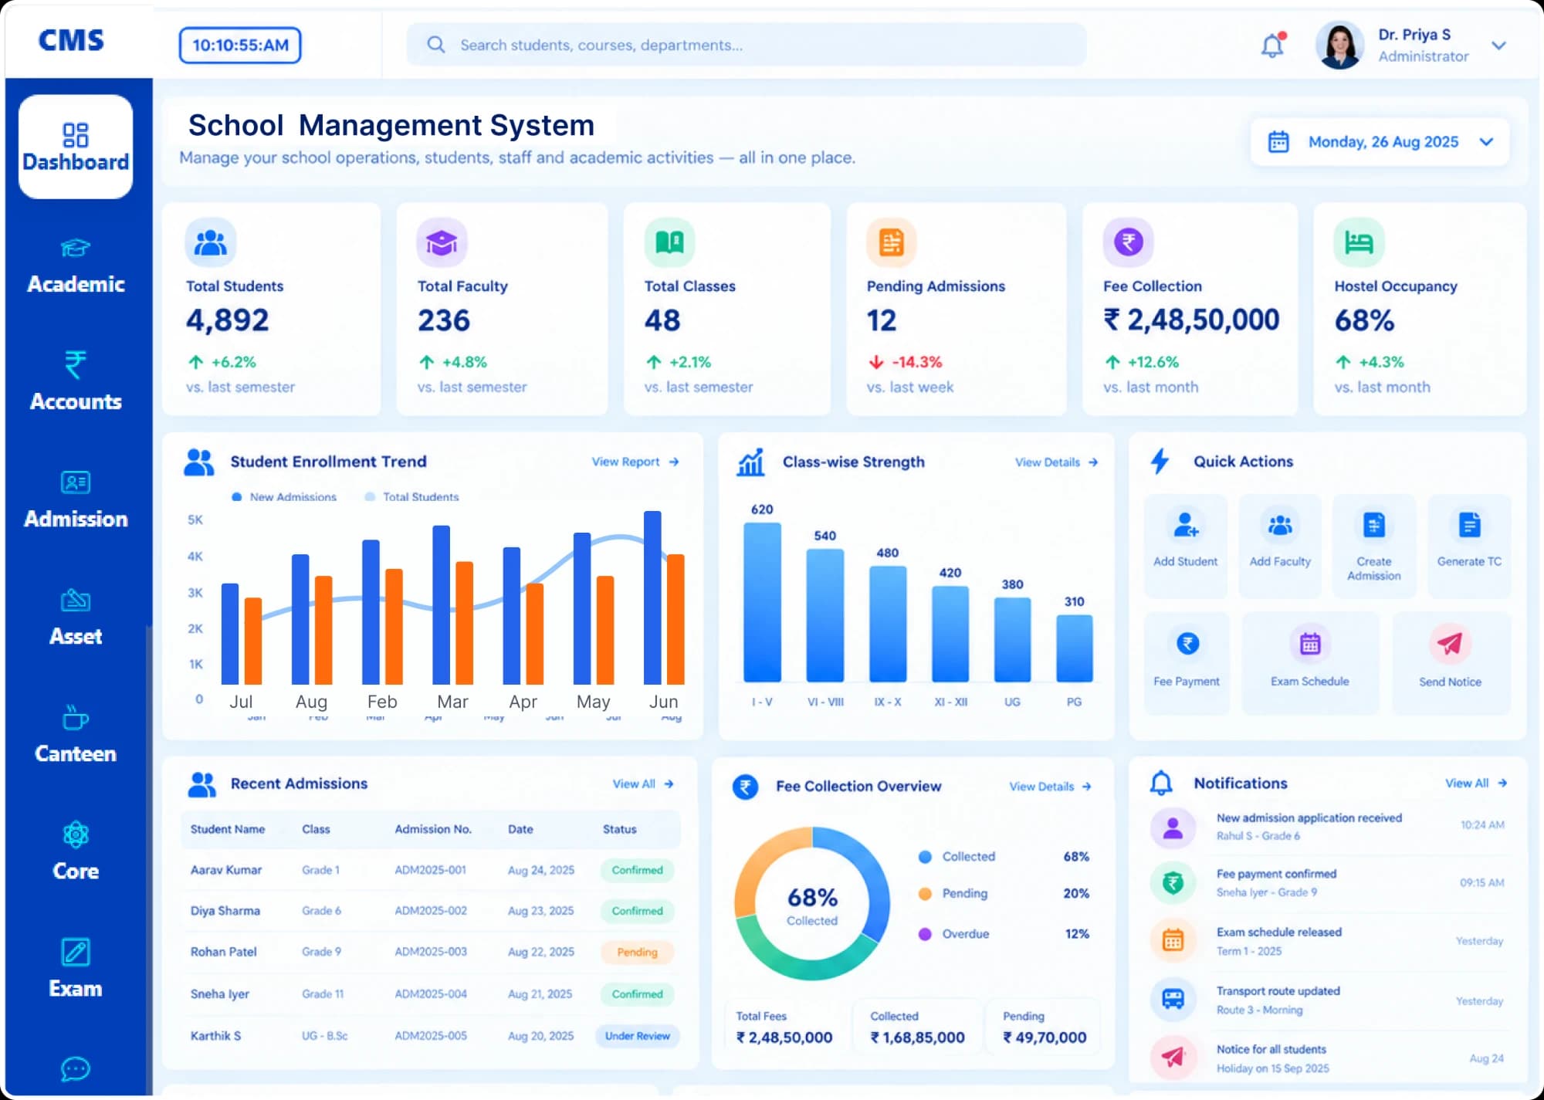
Task: Open the Academic section in sidebar
Action: click(76, 267)
